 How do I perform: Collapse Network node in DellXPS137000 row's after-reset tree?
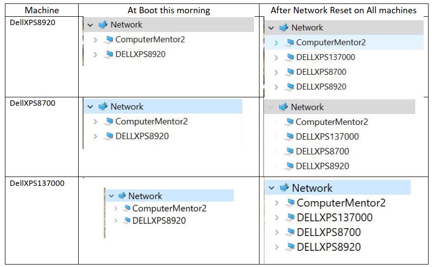pos(271,188)
